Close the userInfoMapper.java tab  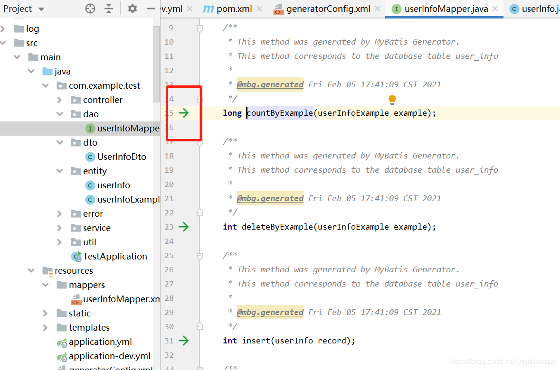click(495, 9)
